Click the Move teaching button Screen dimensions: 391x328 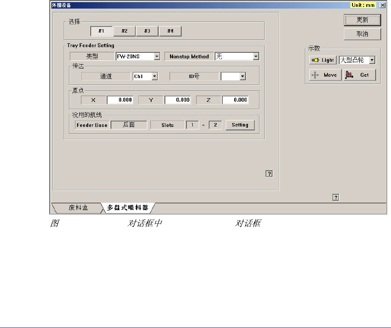(325, 75)
